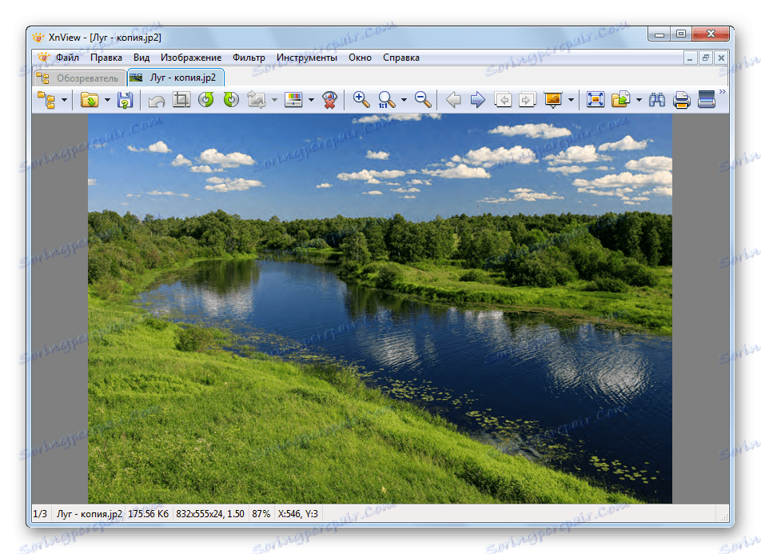Image resolution: width=761 pixels, height=554 pixels.
Task: Click the binoculars search icon
Action: (657, 100)
